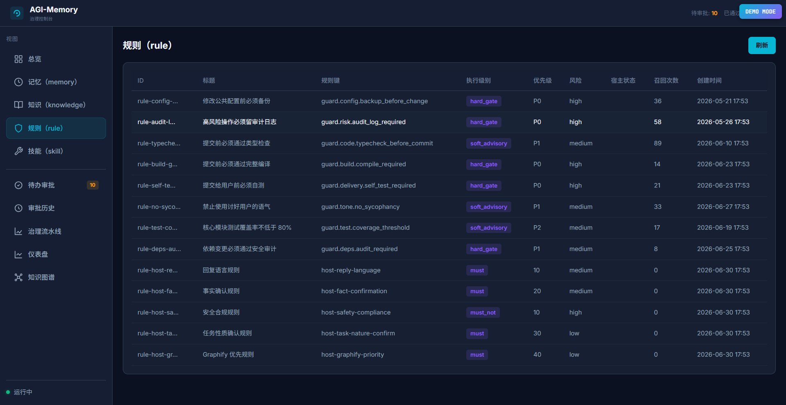Open 知识 (knowledge) section
This screenshot has width=786, height=405.
click(56, 105)
